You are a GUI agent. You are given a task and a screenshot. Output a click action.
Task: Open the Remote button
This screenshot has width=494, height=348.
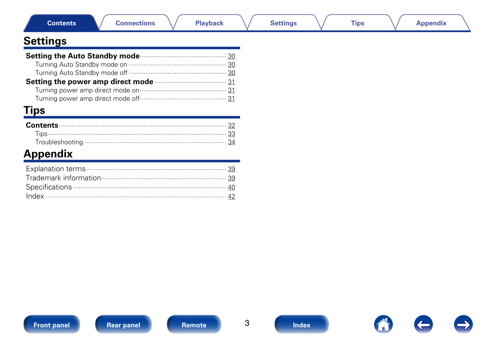(194, 325)
